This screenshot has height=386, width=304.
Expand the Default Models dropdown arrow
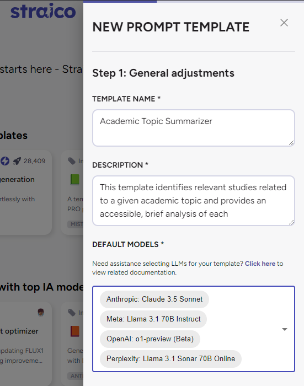[x=285, y=329]
